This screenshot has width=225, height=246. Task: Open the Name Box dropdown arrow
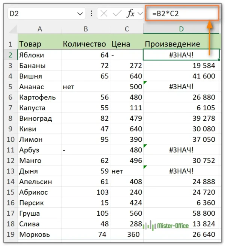click(80, 14)
